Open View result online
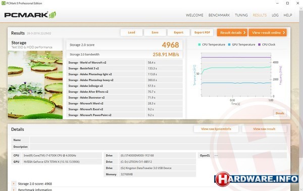The height and width of the screenshot is (191, 303). pyautogui.click(x=268, y=33)
